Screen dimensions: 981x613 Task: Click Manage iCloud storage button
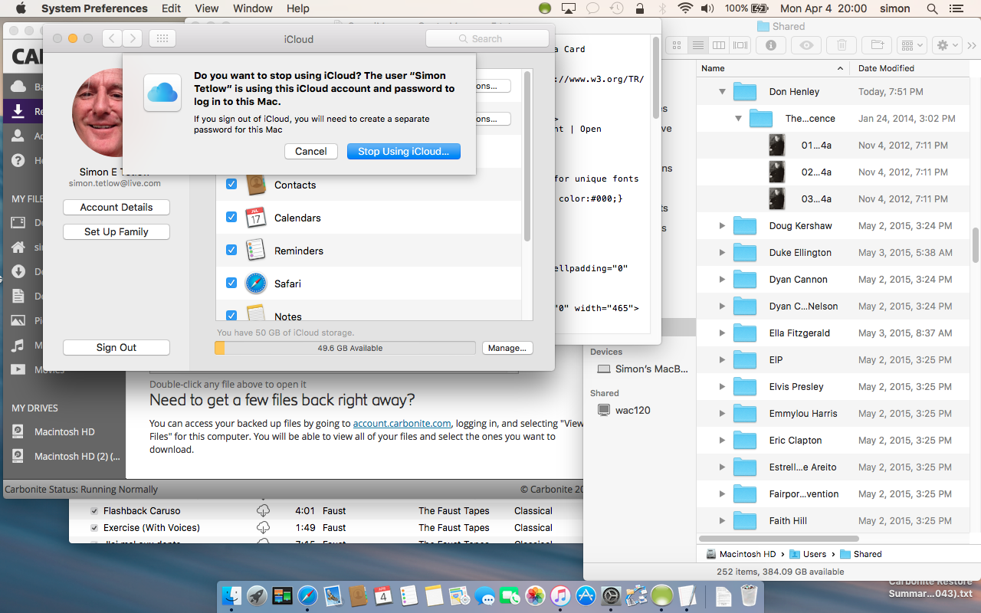click(507, 348)
